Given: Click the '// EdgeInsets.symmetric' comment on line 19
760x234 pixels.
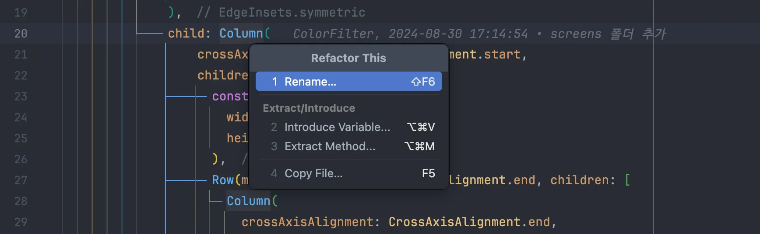Looking at the screenshot, I should (x=281, y=13).
